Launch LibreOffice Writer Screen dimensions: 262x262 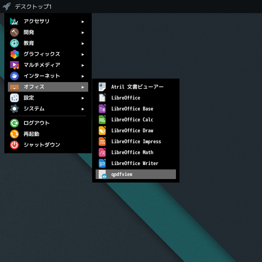click(x=136, y=163)
